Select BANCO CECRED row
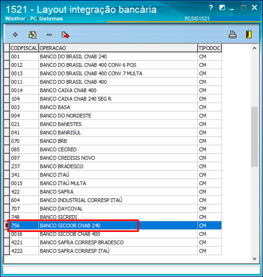 [x=116, y=150]
